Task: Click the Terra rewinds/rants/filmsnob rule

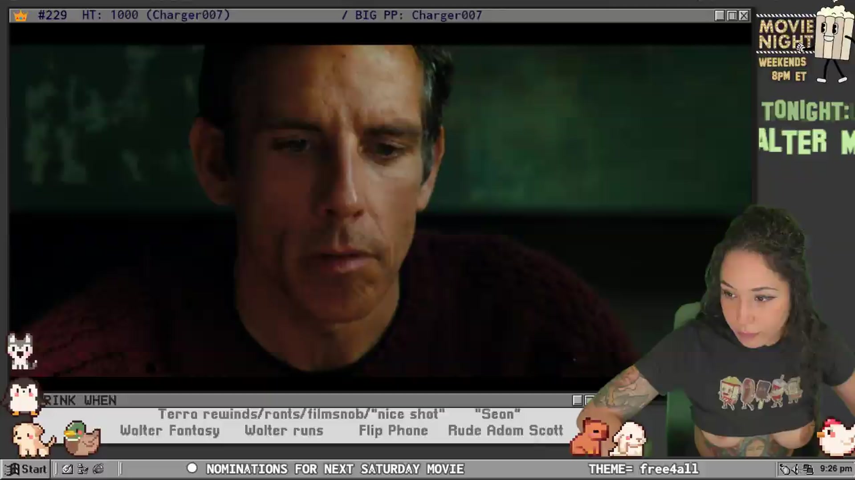Action: point(301,414)
